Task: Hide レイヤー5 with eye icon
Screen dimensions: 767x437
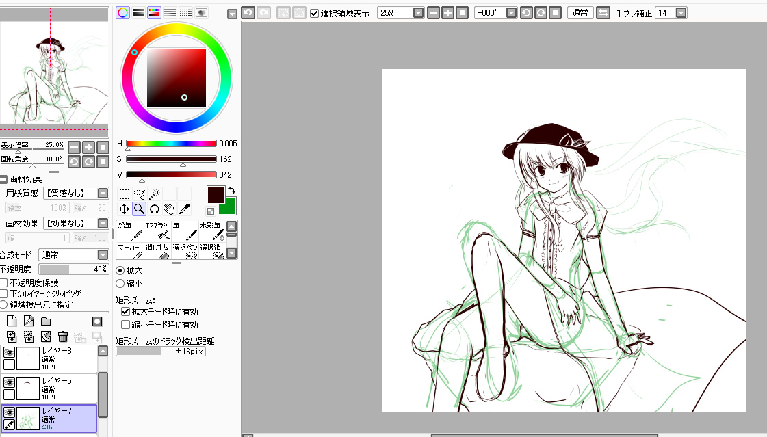Action: (x=9, y=382)
